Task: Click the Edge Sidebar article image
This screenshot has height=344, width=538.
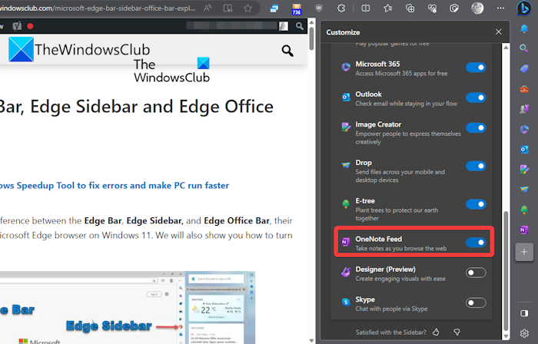Action: point(128,307)
